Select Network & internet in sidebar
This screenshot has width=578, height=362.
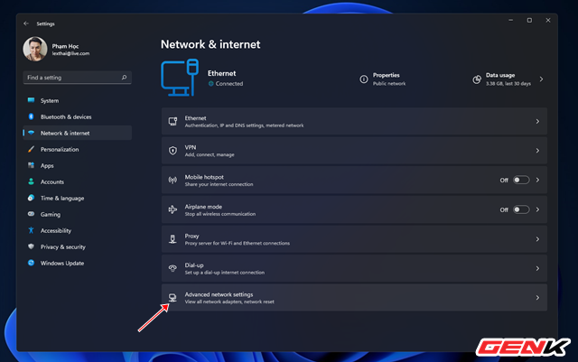(78, 133)
